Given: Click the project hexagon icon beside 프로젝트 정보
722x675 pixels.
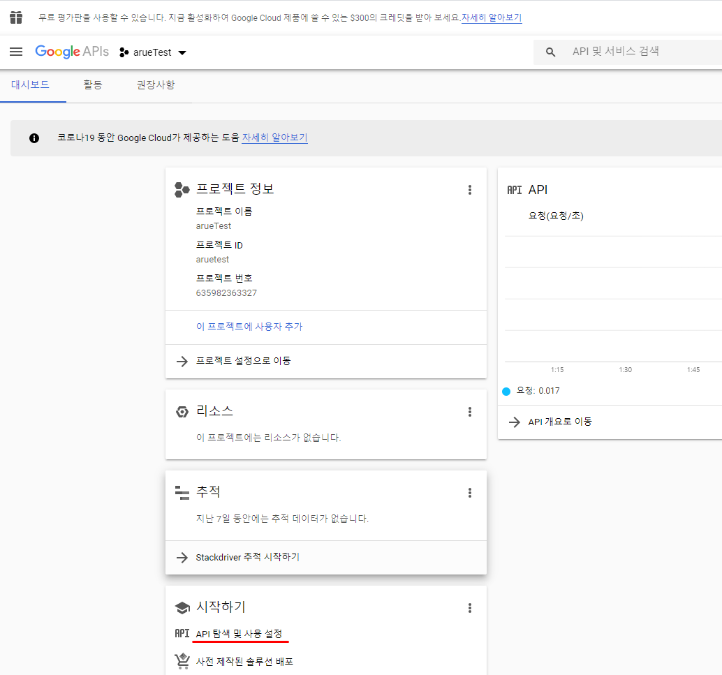Looking at the screenshot, I should [182, 190].
